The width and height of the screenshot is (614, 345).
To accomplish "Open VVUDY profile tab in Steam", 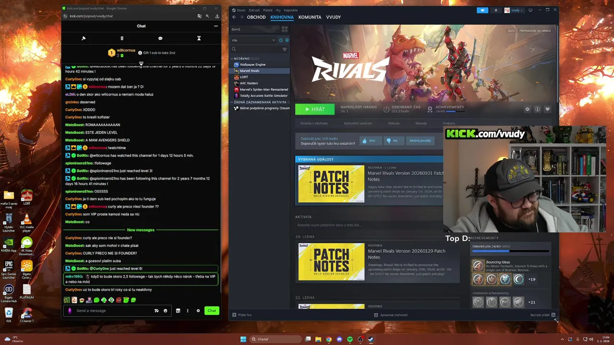I will 333,17.
